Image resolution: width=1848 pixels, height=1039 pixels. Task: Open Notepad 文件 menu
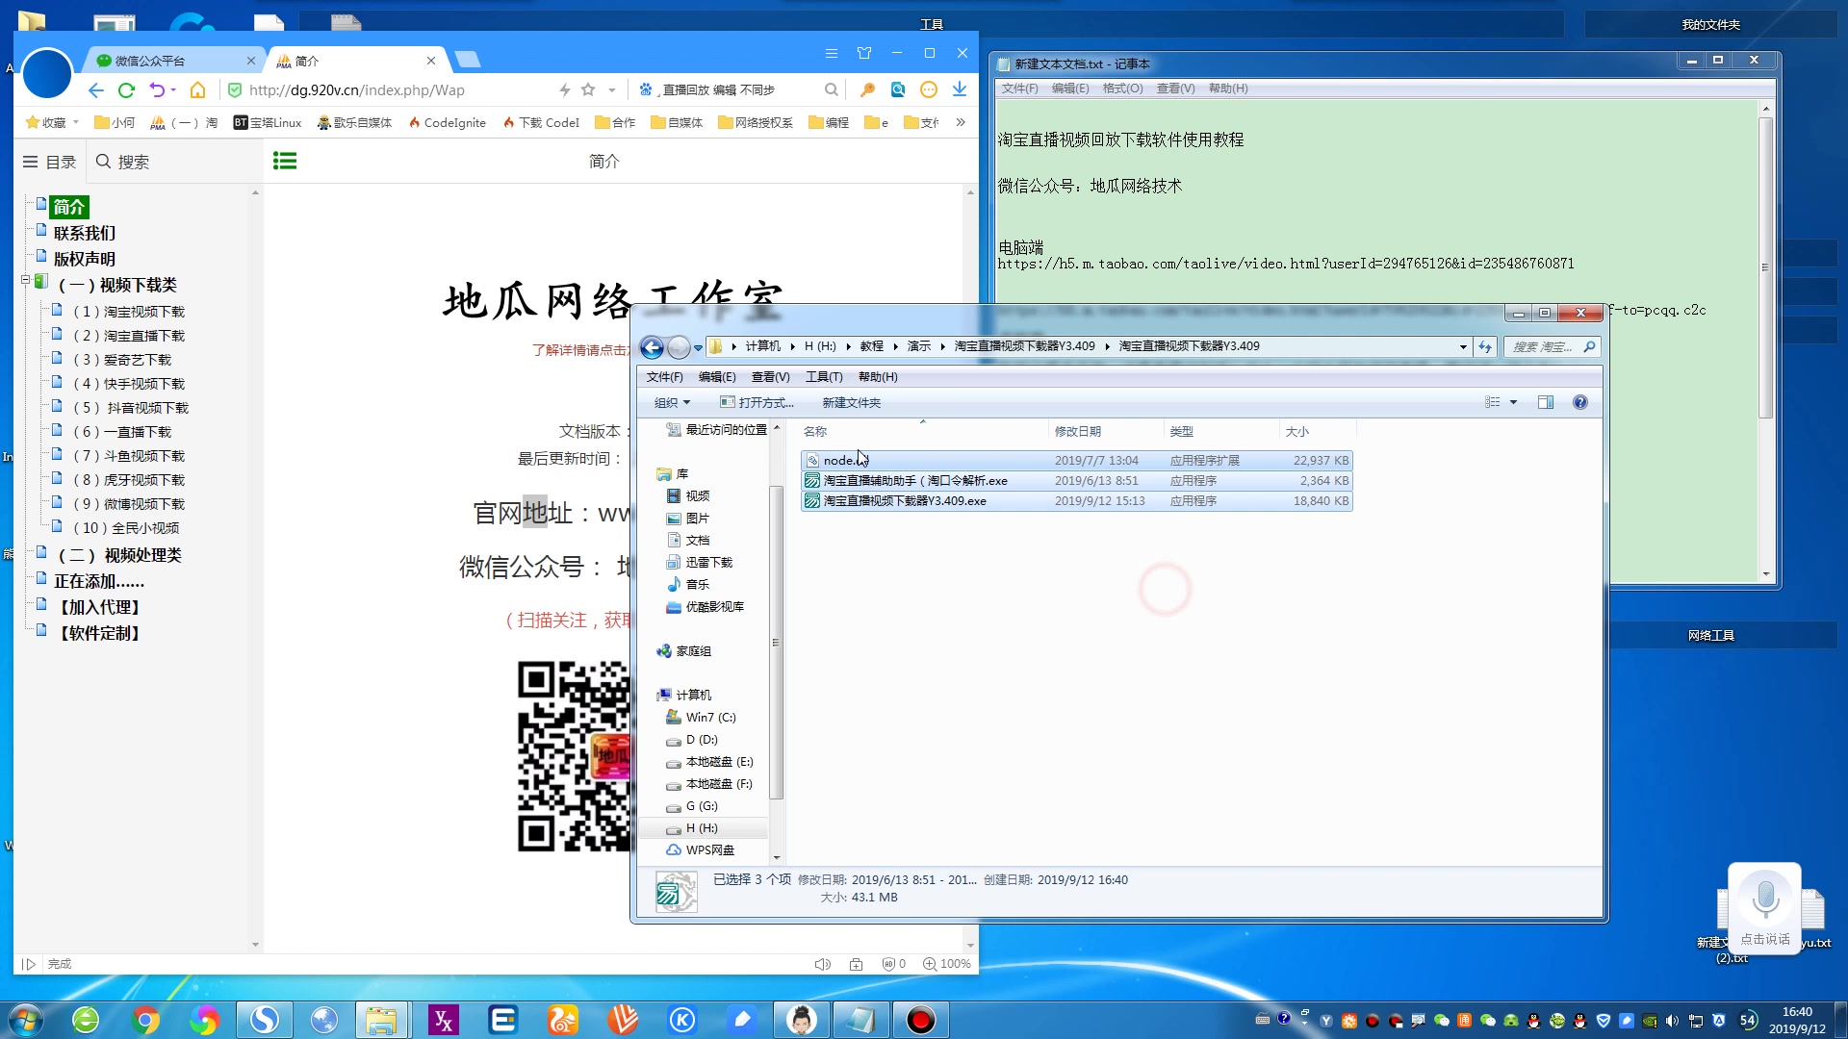pyautogui.click(x=1020, y=89)
